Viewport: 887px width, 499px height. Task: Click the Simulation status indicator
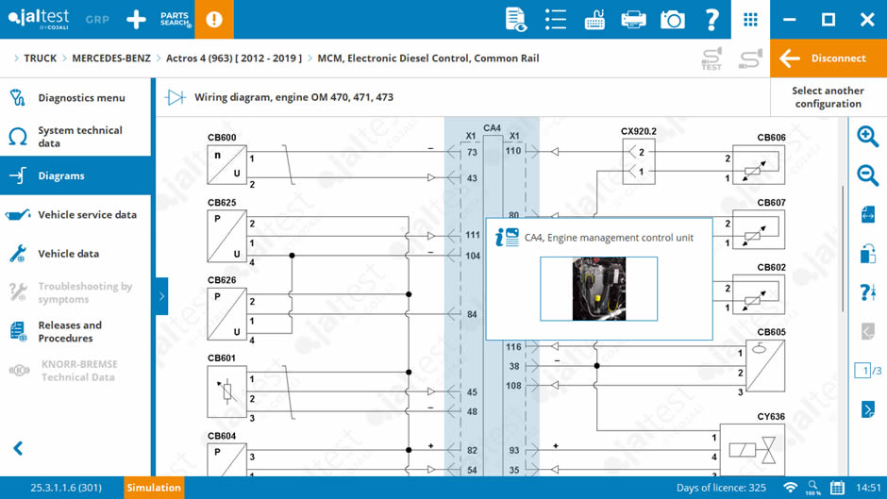154,488
